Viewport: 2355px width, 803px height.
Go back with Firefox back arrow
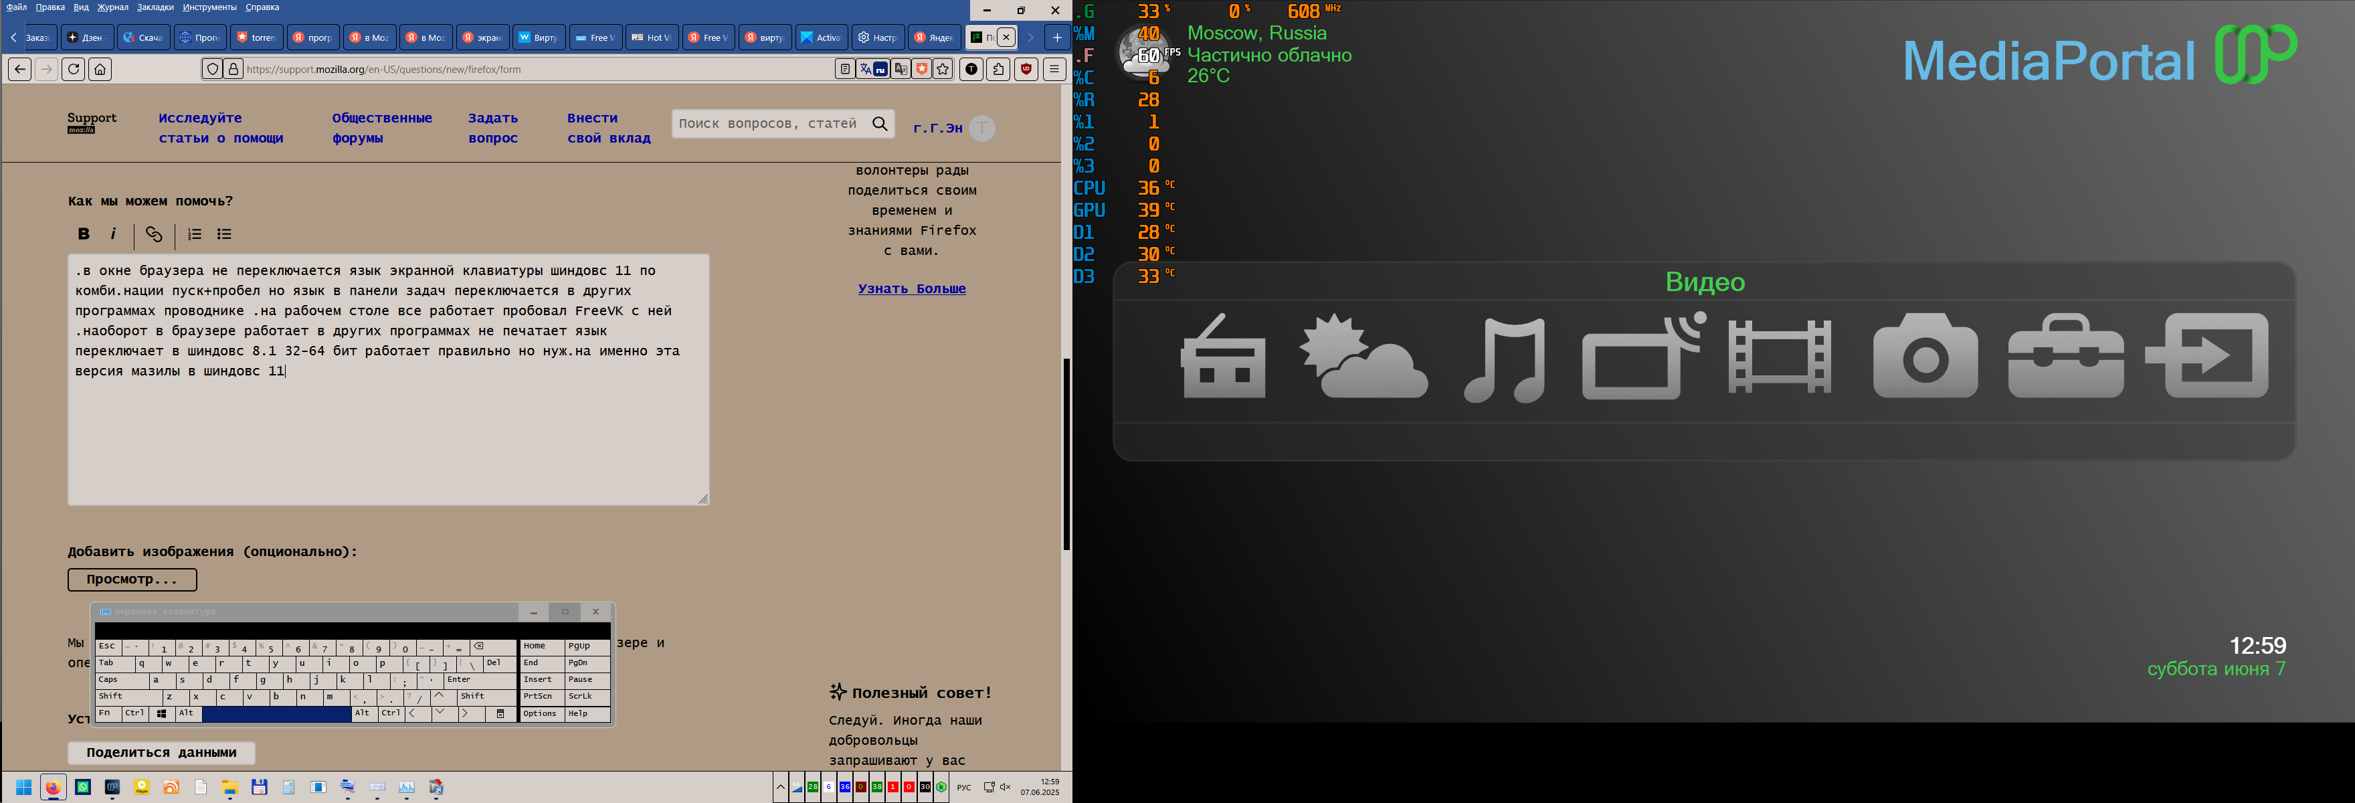point(20,69)
